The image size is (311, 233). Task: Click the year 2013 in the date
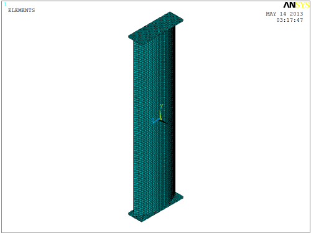296,14
